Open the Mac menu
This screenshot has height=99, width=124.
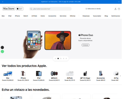coord(3,16)
